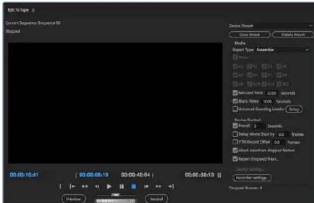Step forward one frame
This screenshot has height=203, width=314.
(x=146, y=187)
